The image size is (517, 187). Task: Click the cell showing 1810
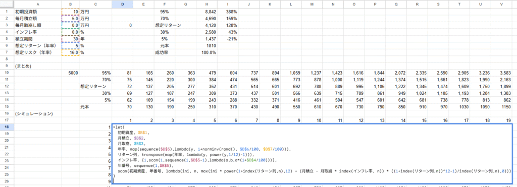(206, 45)
